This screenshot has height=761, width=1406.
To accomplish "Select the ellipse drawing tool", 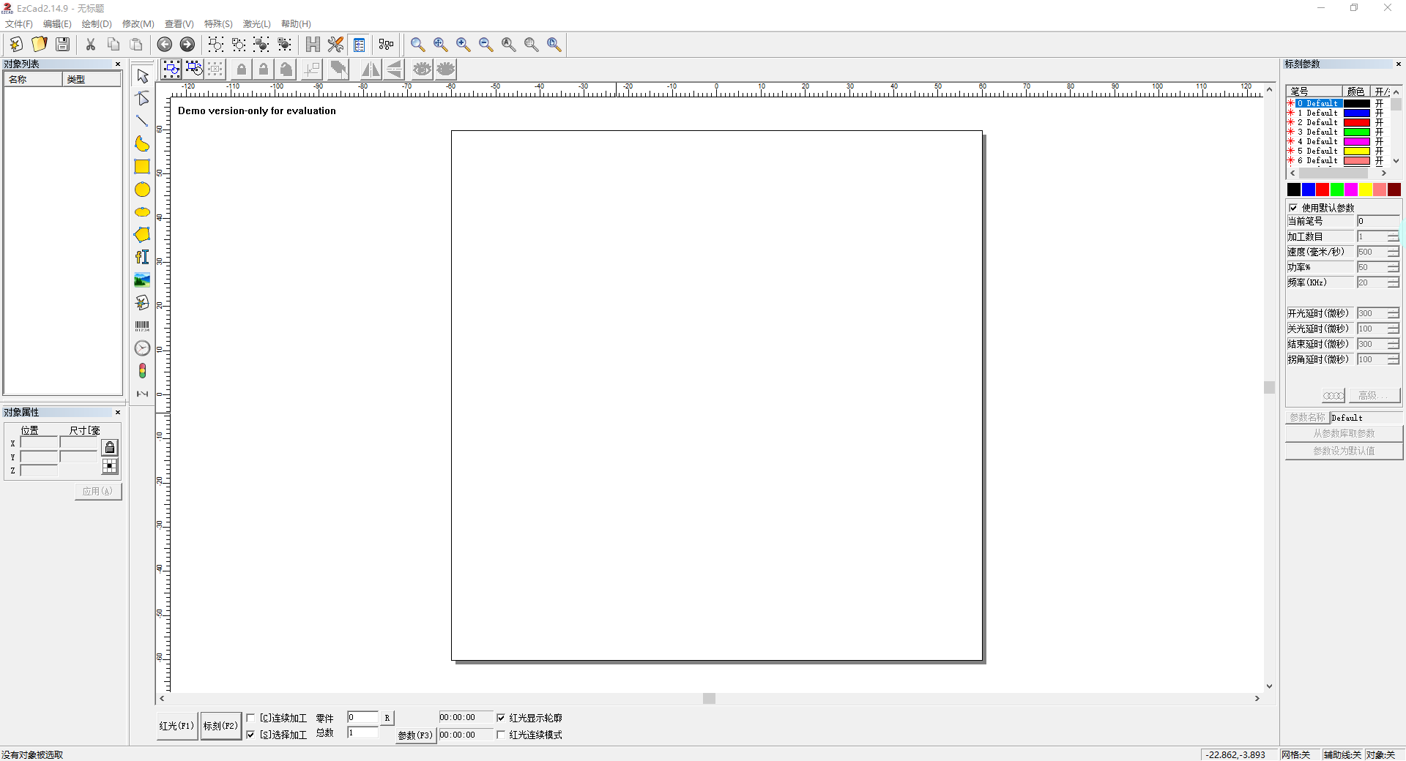I will [x=142, y=212].
